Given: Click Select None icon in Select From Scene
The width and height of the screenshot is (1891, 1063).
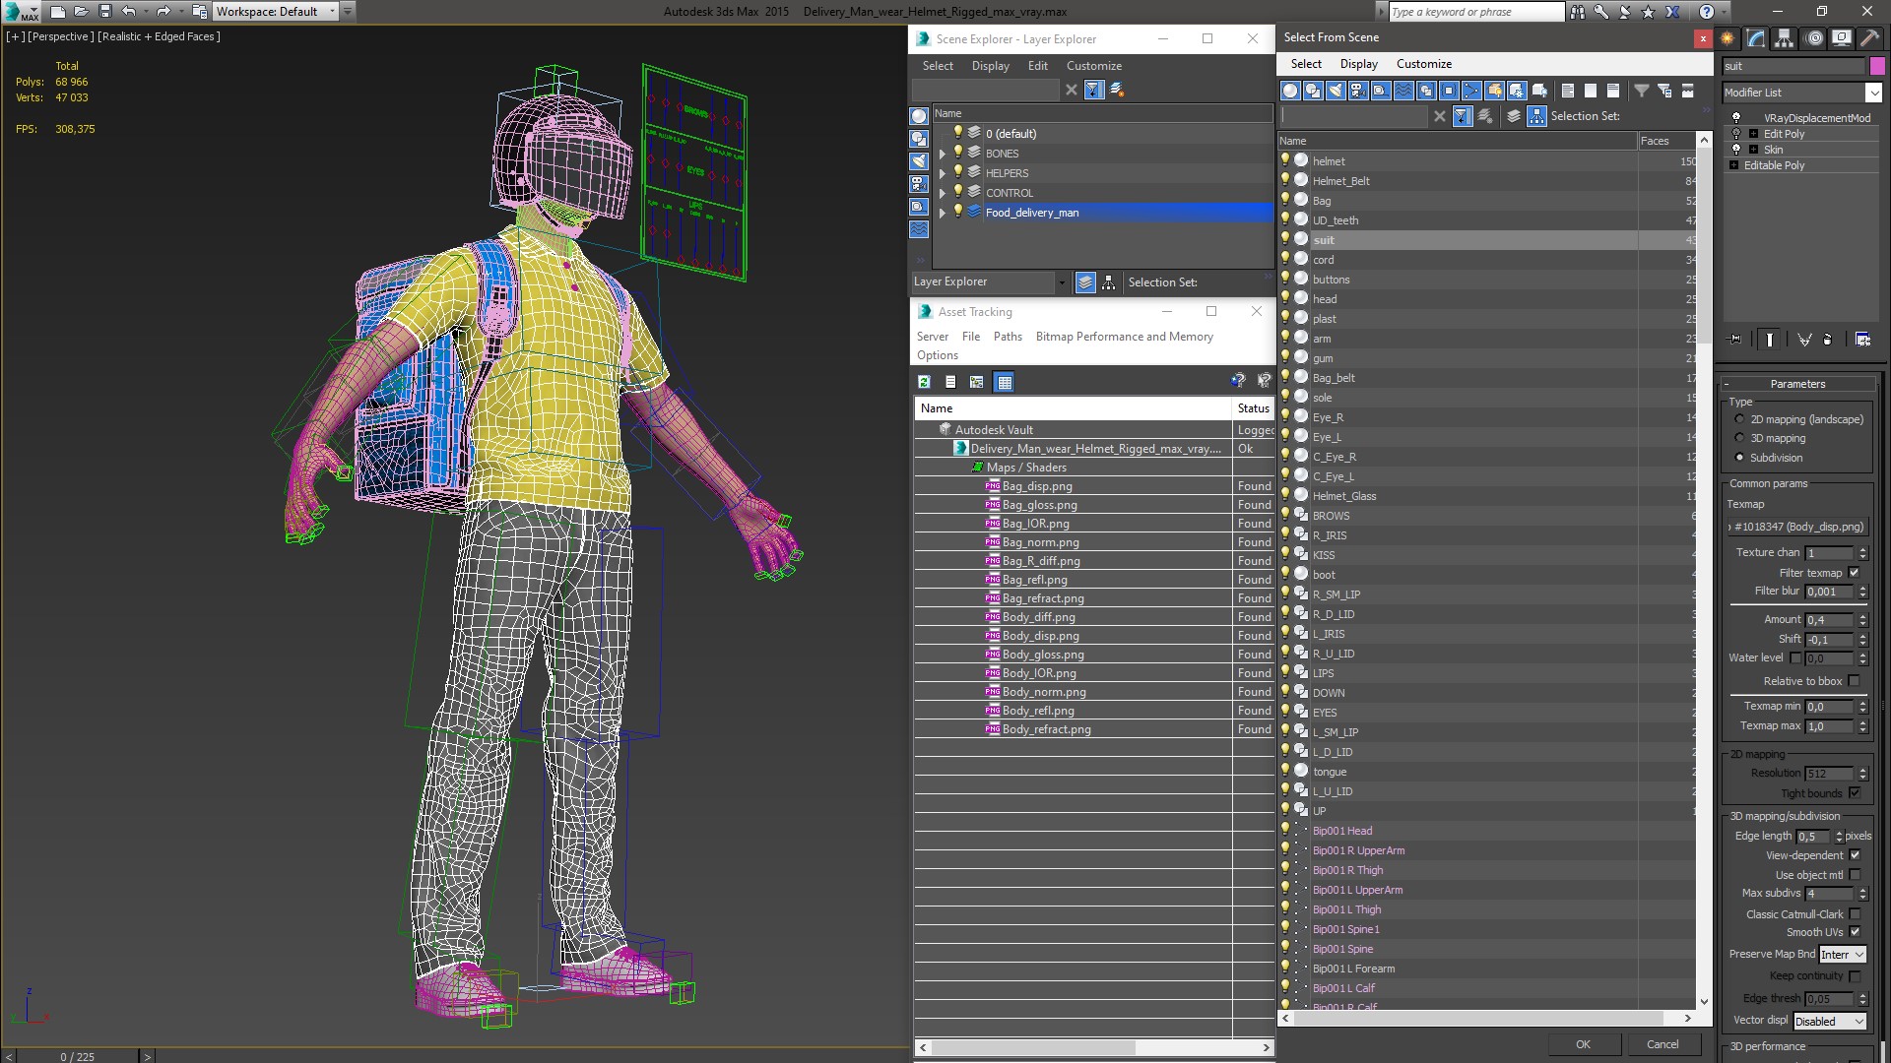Looking at the screenshot, I should [1591, 91].
